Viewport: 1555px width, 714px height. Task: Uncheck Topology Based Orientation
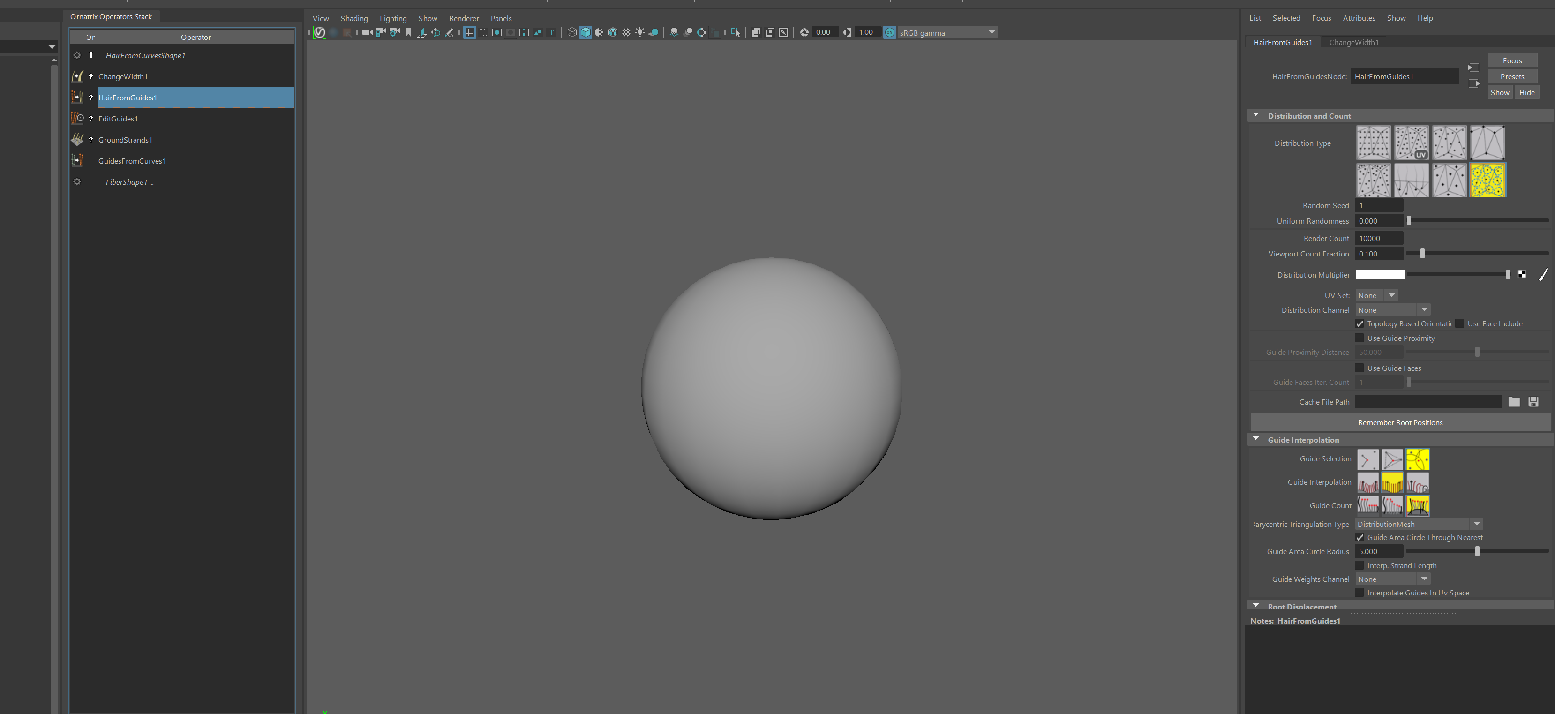1360,324
